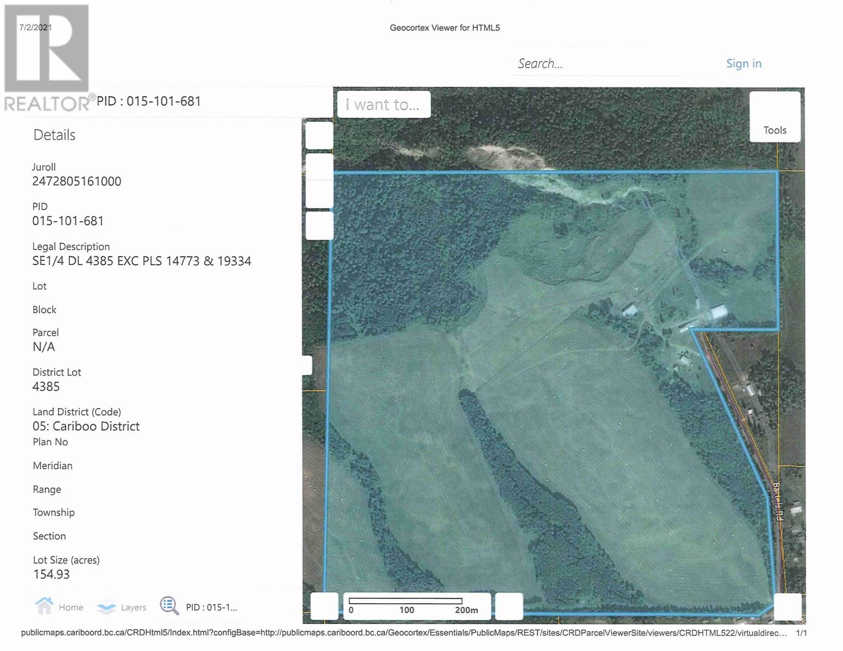The width and height of the screenshot is (843, 651).
Task: Select the Legal Description value SE1/4 DL 4385
Action: click(142, 261)
